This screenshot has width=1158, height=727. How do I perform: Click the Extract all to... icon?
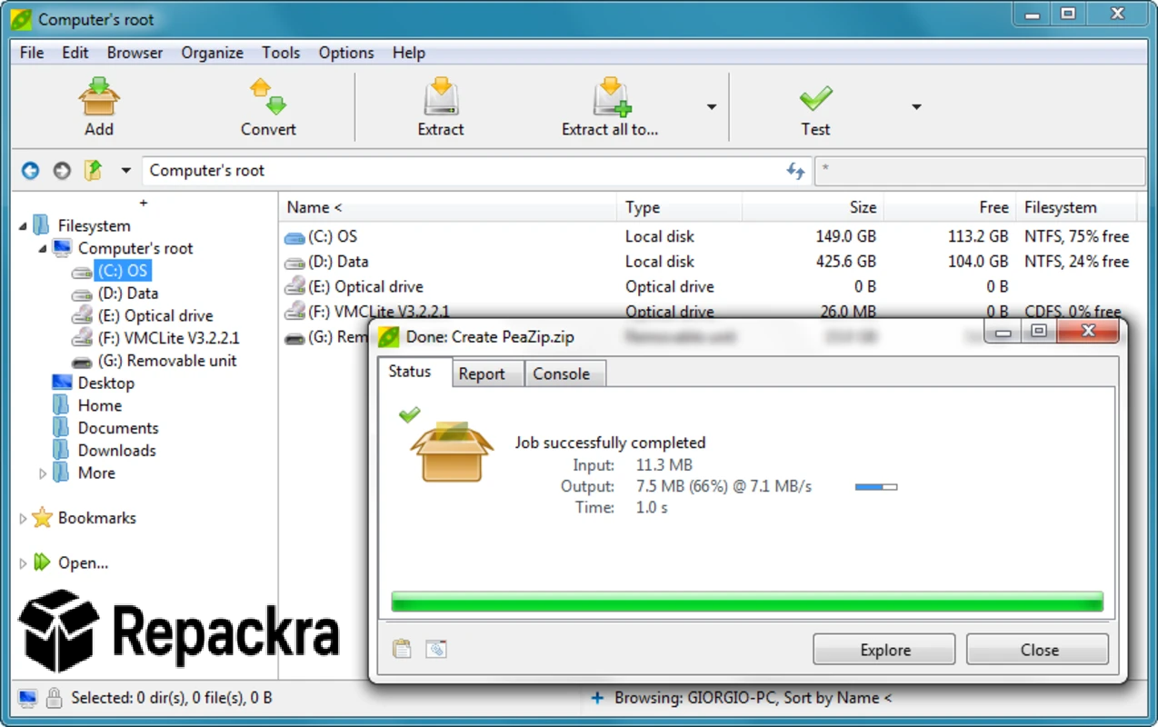(x=612, y=96)
